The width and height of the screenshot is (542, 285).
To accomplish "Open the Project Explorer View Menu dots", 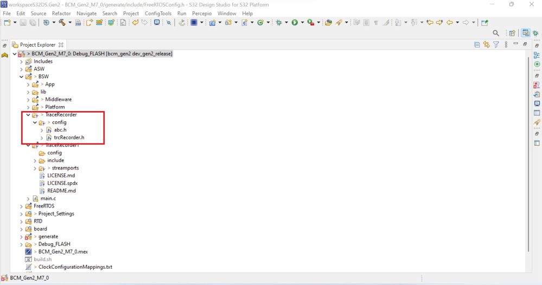I will 506,44.
